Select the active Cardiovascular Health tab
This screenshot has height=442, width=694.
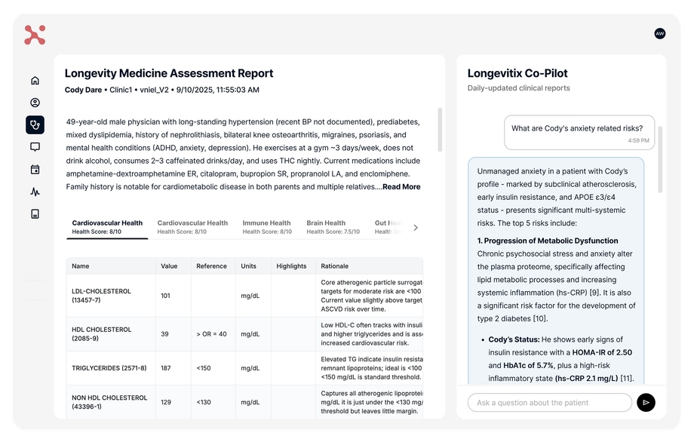(x=107, y=226)
